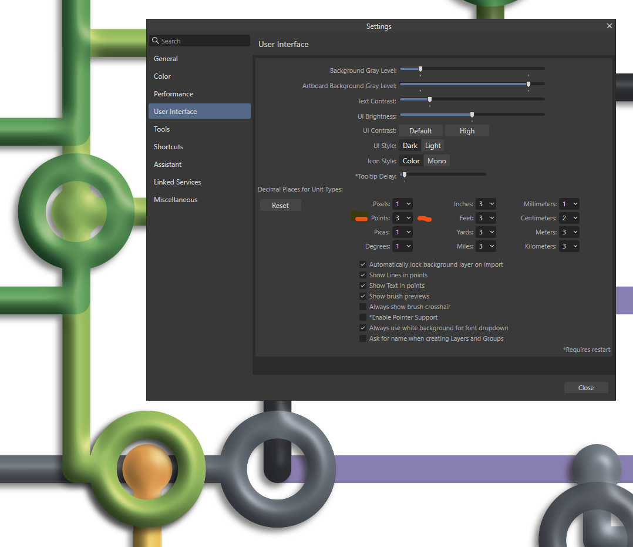
Task: Open the Inches decimal places dropdown
Action: (486, 204)
